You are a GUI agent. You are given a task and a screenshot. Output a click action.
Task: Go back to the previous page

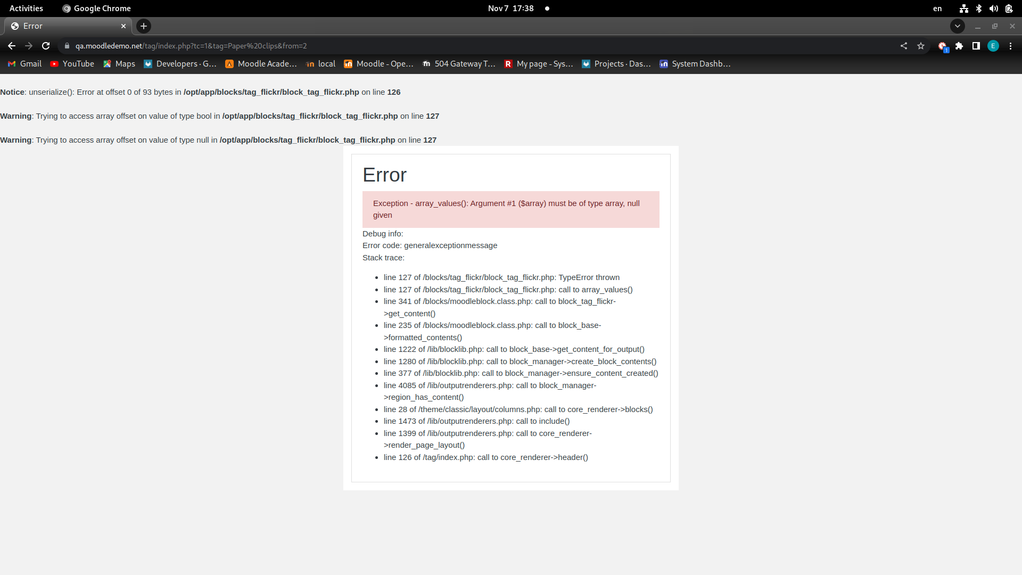click(x=12, y=46)
